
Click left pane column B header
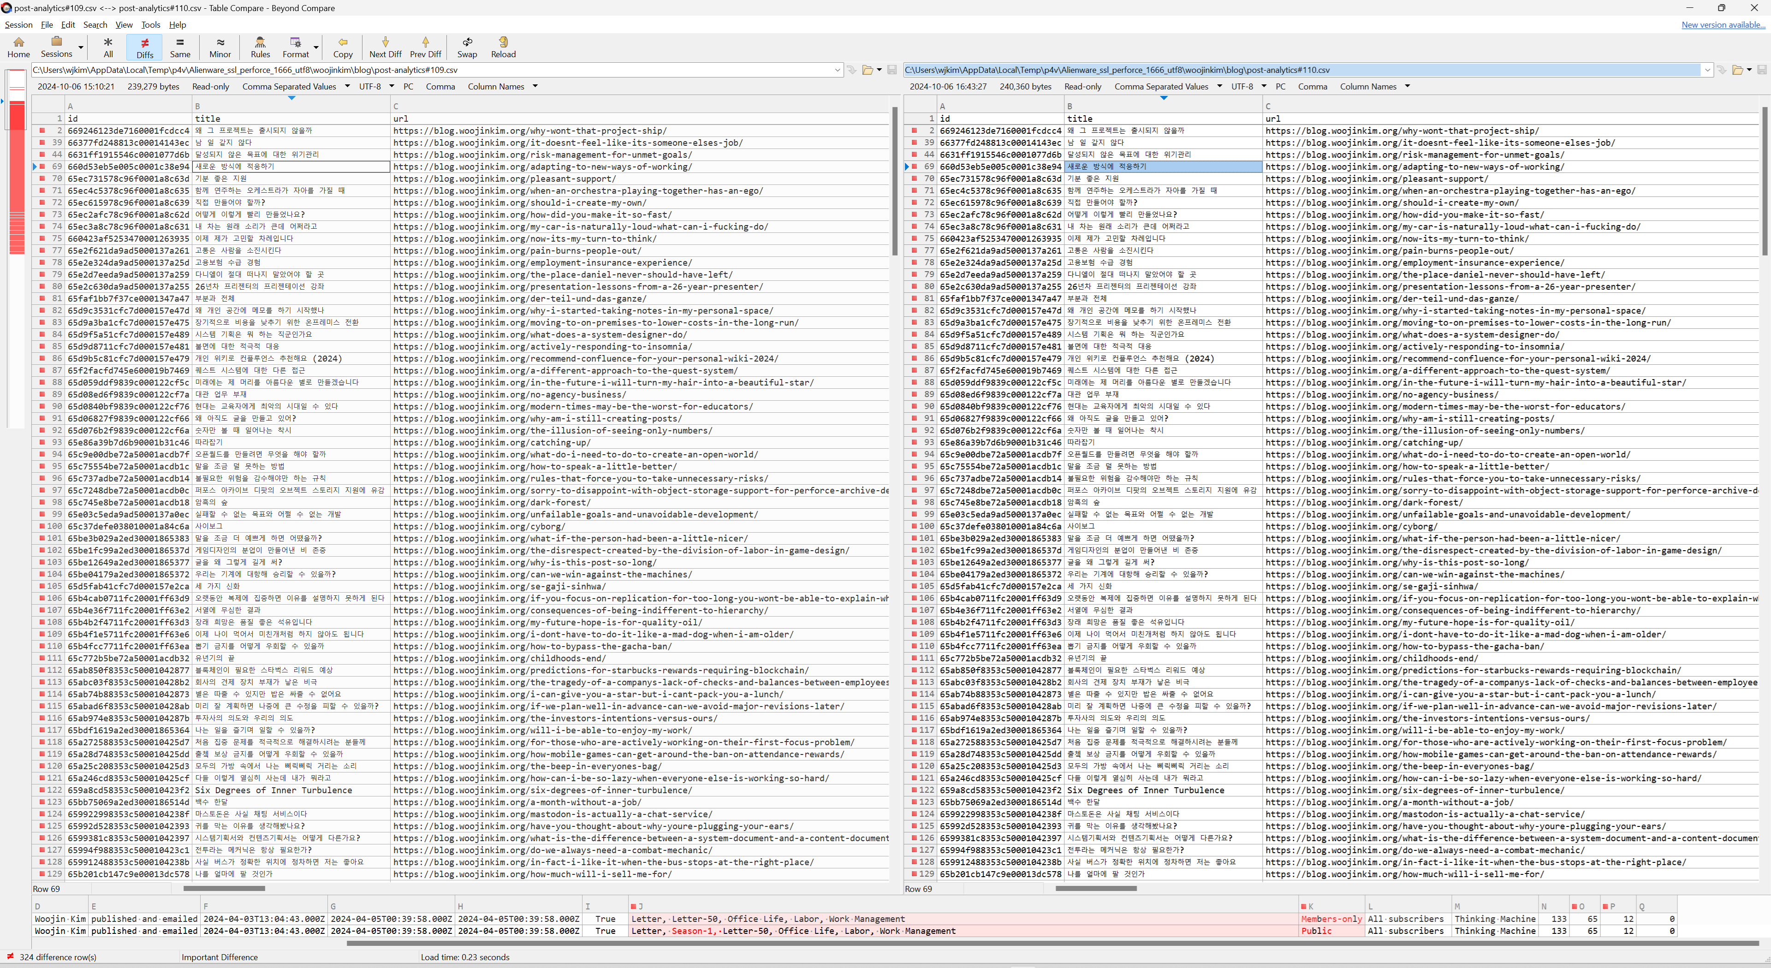point(291,106)
